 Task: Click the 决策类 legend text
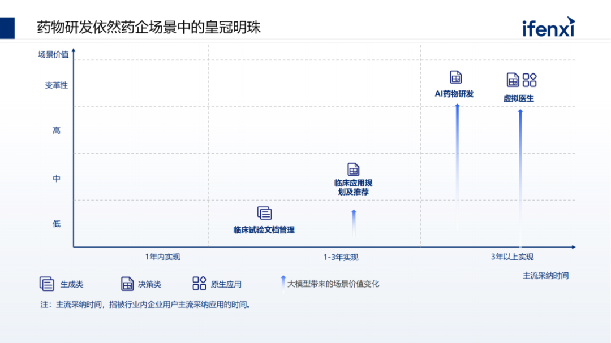pos(149,284)
